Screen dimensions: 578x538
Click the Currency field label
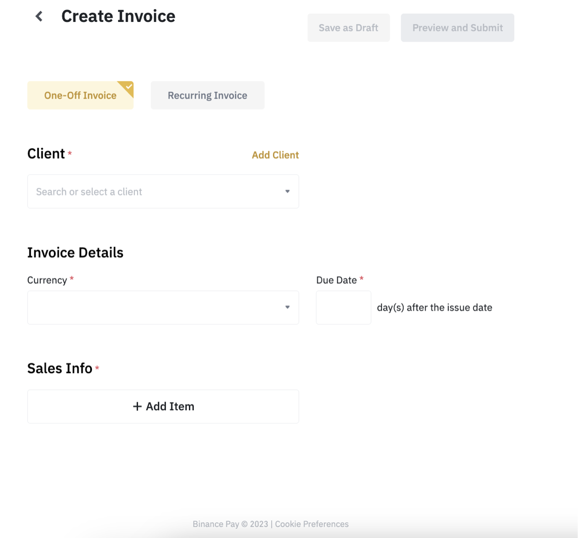click(x=47, y=280)
